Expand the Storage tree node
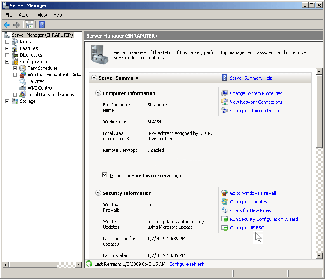This screenshot has height=279, width=330. pyautogui.click(x=7, y=101)
